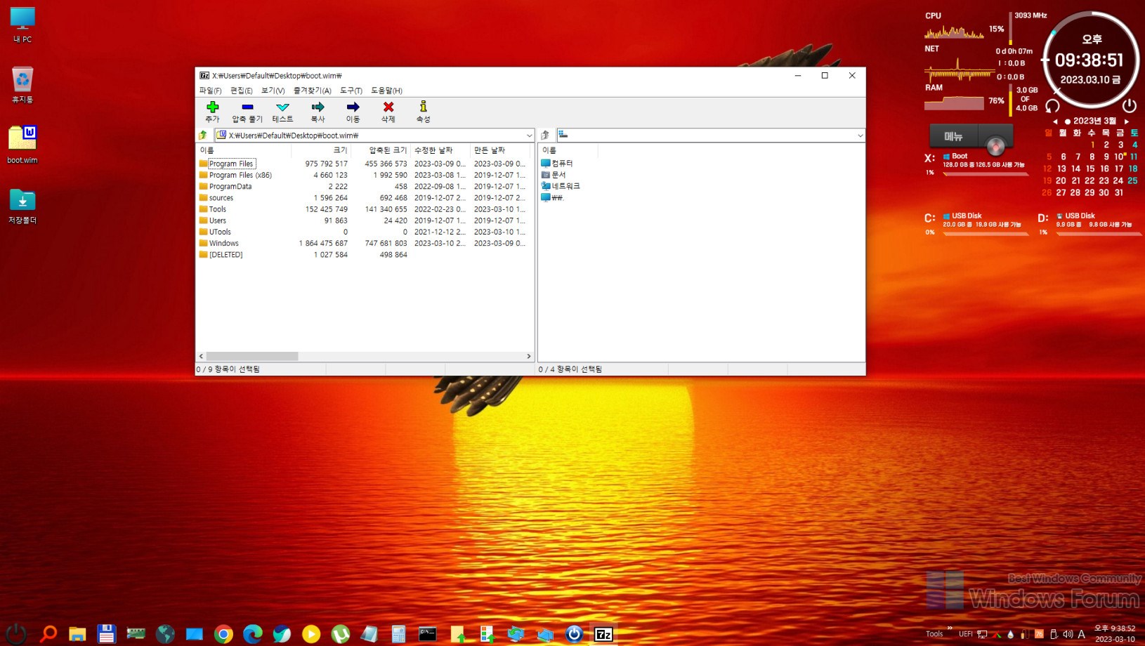The width and height of the screenshot is (1145, 646).
Task: Click the taskbar power button icon at far left
Action: click(x=16, y=633)
